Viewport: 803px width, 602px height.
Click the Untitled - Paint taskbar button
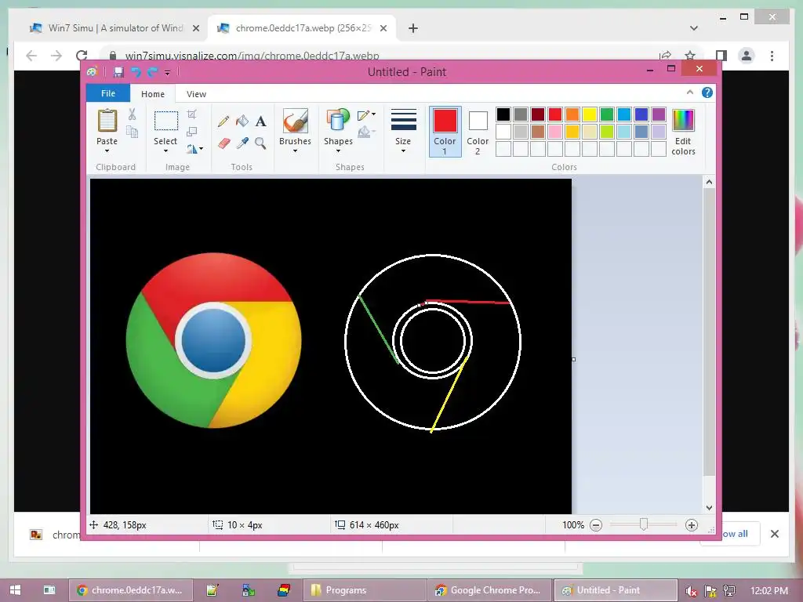616,590
